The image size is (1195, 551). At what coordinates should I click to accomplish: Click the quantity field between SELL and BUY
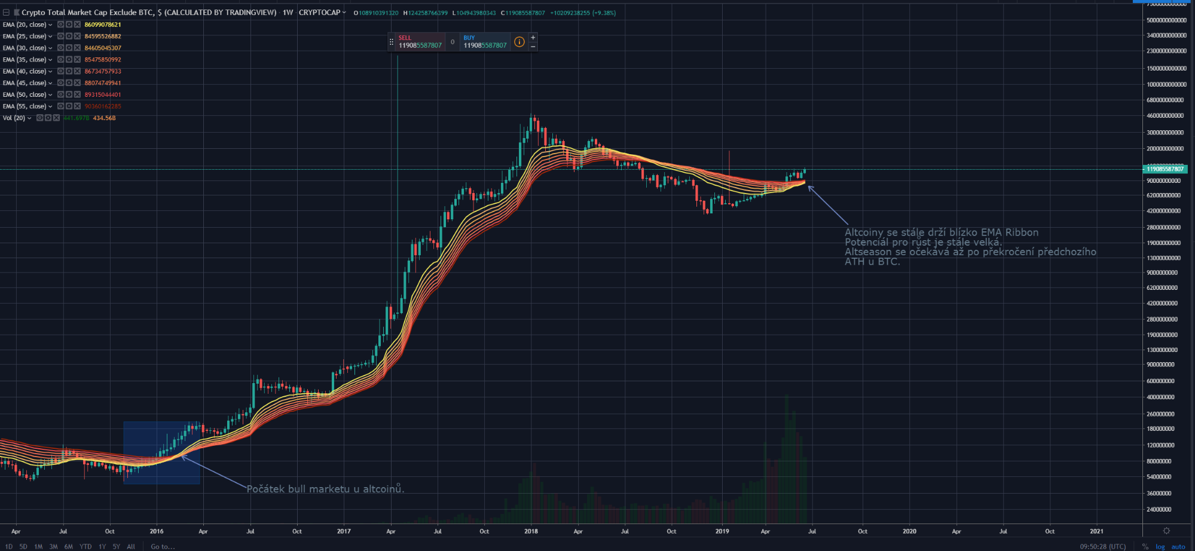453,42
